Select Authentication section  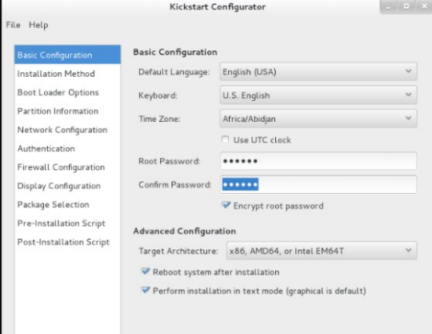tap(67, 148)
